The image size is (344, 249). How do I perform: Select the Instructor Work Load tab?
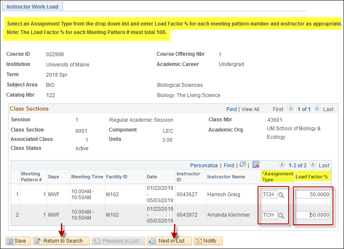[32, 6]
